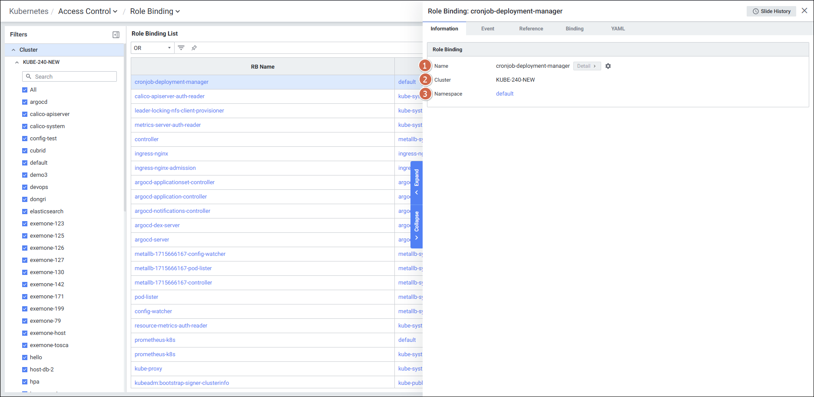Click the Expand side panel handle

pos(417,182)
